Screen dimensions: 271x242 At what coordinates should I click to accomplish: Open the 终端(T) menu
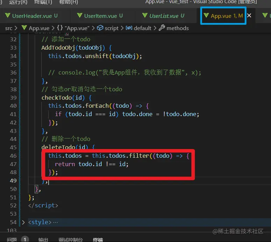43,2
